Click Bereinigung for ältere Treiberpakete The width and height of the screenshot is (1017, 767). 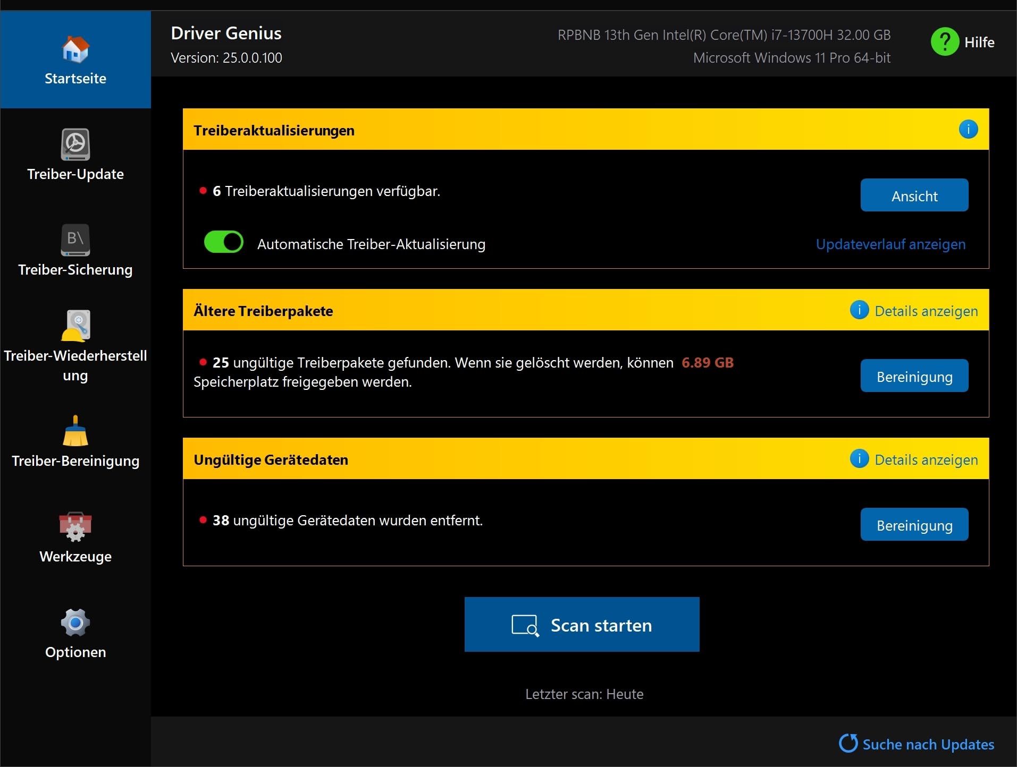pyautogui.click(x=914, y=376)
